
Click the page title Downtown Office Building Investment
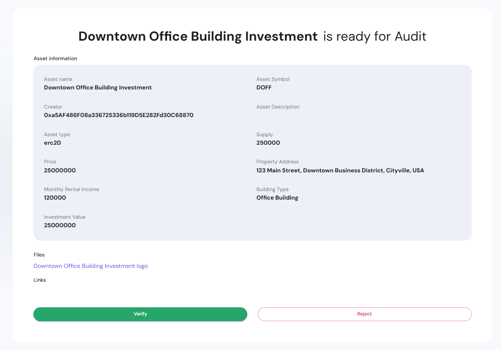pyautogui.click(x=198, y=36)
